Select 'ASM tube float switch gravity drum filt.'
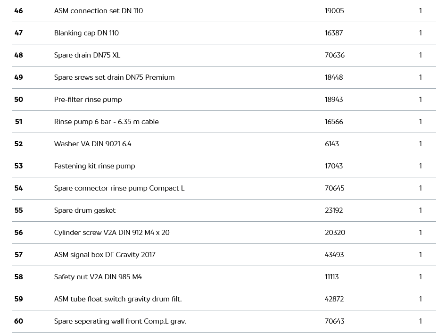 click(118, 299)
